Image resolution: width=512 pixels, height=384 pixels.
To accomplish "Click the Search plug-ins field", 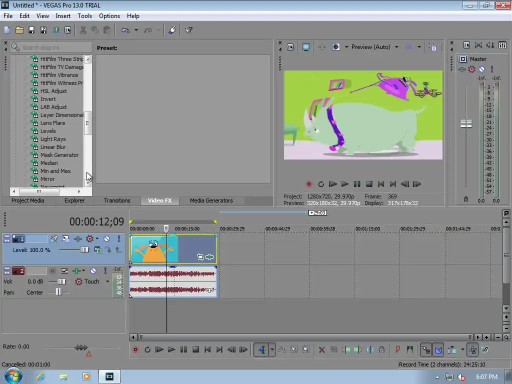I will pyautogui.click(x=50, y=47).
